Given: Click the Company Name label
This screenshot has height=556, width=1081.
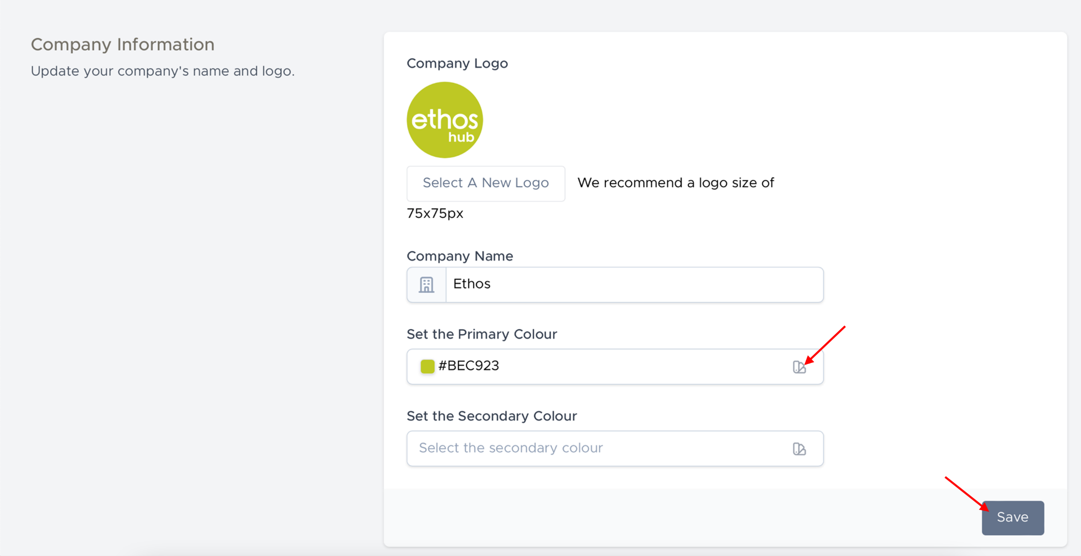Looking at the screenshot, I should coord(460,256).
